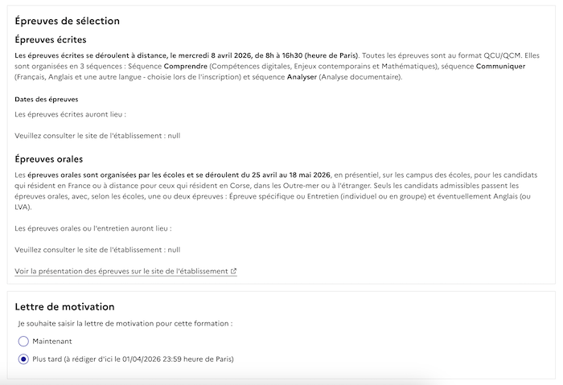Click the external-link icon after the établissement link
The width and height of the screenshot is (563, 385).
[x=234, y=272]
